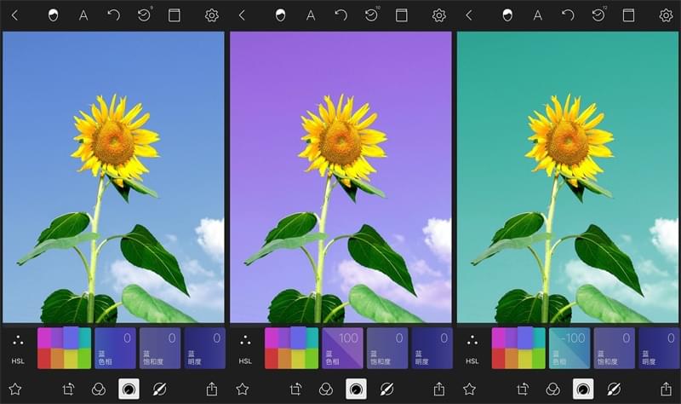Expand the HSL panel in the left screen
681x404 pixels.
18,348
